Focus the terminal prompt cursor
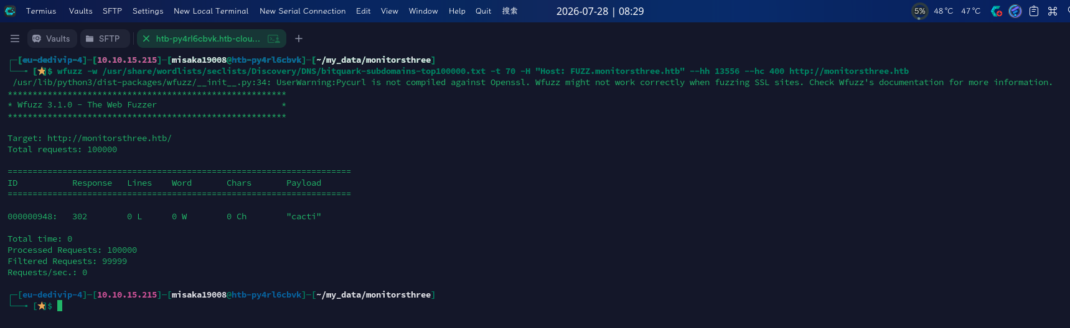 point(60,306)
